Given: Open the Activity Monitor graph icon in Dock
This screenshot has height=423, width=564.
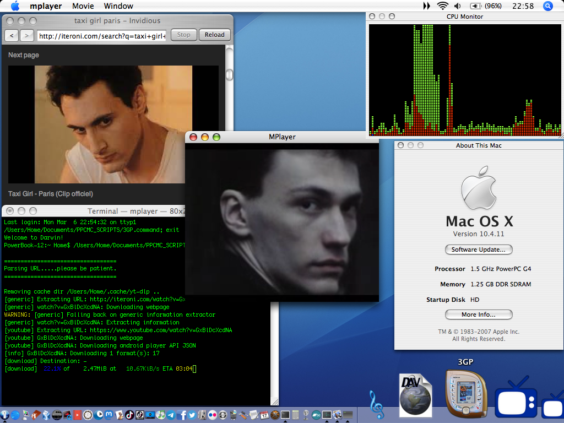Looking at the screenshot, I should [327, 415].
